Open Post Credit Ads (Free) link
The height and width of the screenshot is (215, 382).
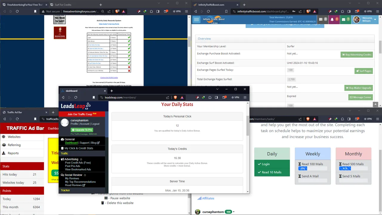78,163
